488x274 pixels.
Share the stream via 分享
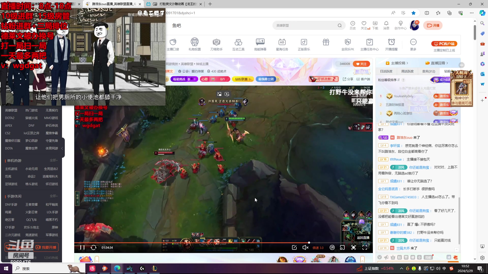(348, 79)
